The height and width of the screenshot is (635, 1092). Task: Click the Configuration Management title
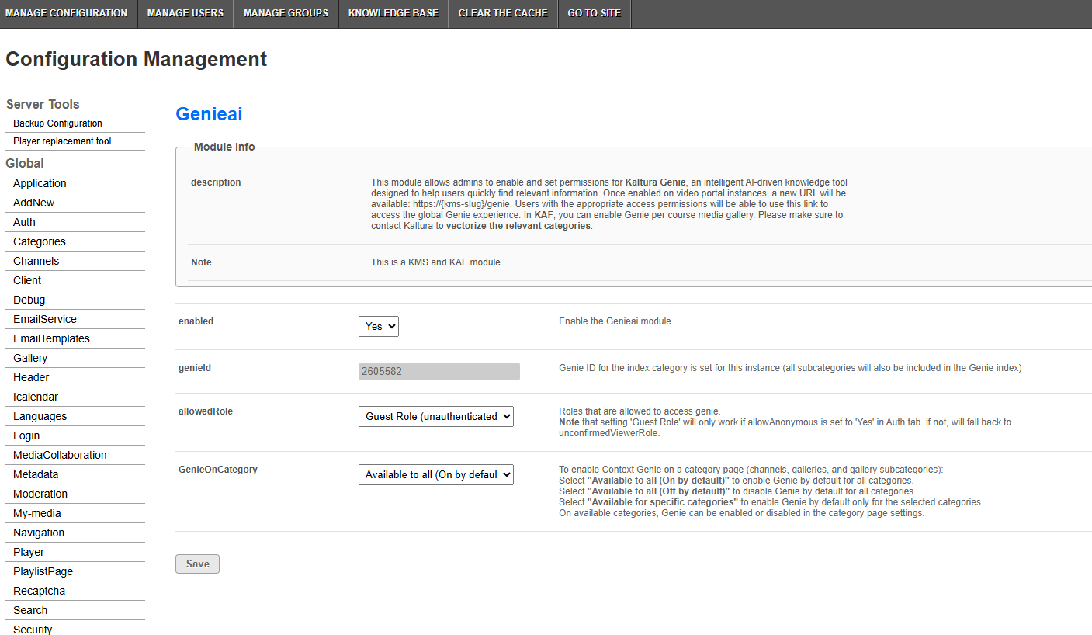coord(136,59)
